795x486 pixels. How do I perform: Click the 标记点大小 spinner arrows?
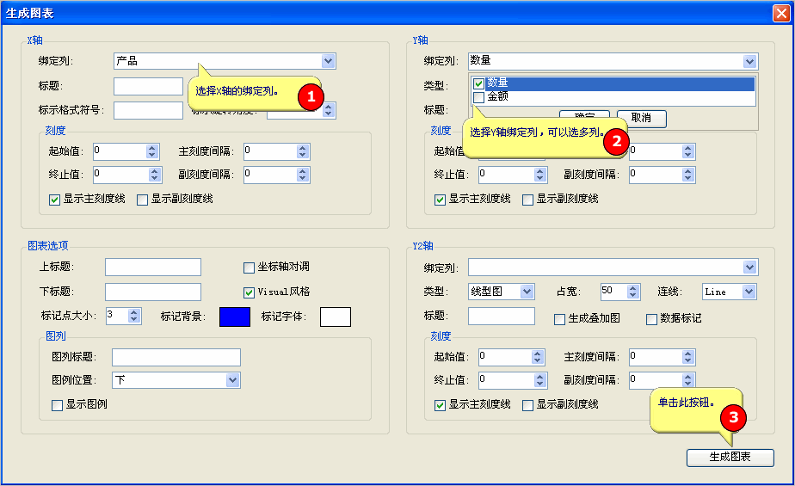[134, 316]
